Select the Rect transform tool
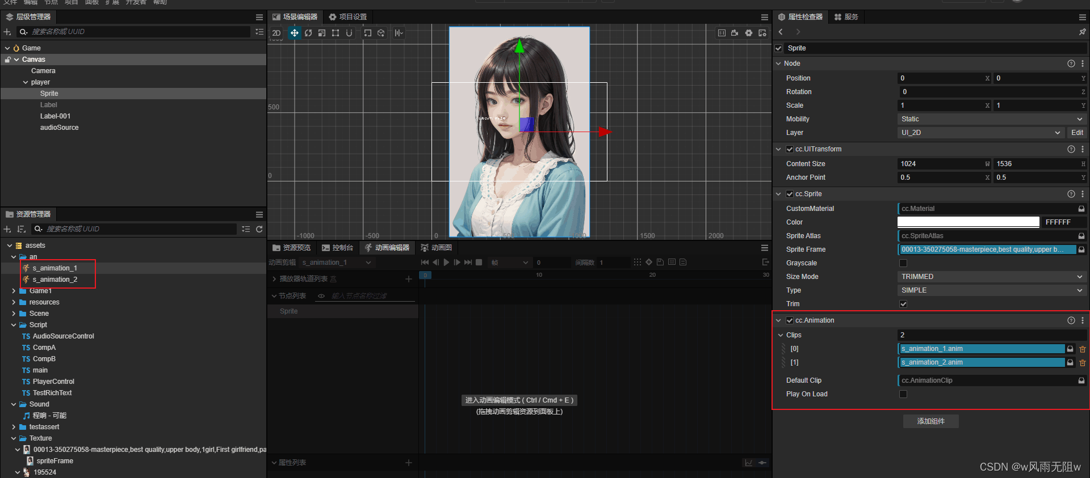This screenshot has width=1090, height=478. pyautogui.click(x=336, y=33)
